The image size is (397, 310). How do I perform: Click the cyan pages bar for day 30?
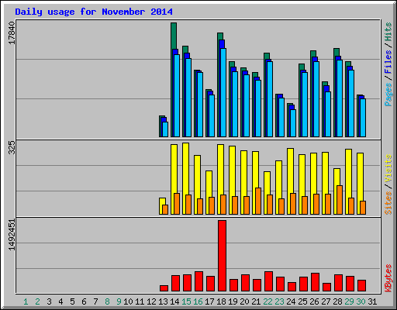(363, 118)
